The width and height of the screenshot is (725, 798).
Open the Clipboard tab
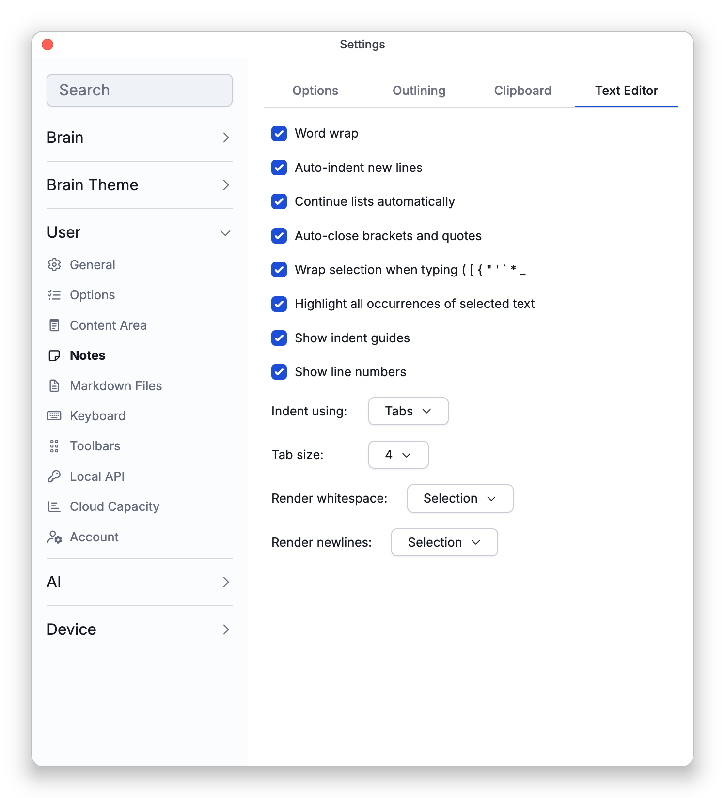pos(523,91)
